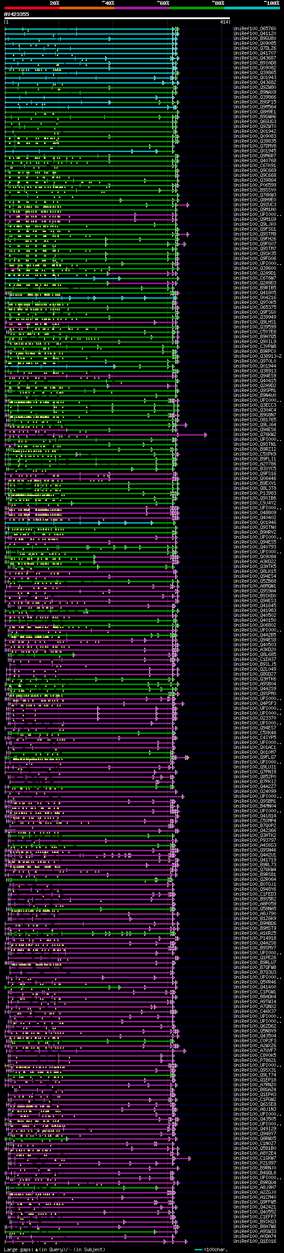Screen dimensions: 284x1253
Task: Click the orange ~40% identity legend bar
Action: pyautogui.click(x=87, y=8)
